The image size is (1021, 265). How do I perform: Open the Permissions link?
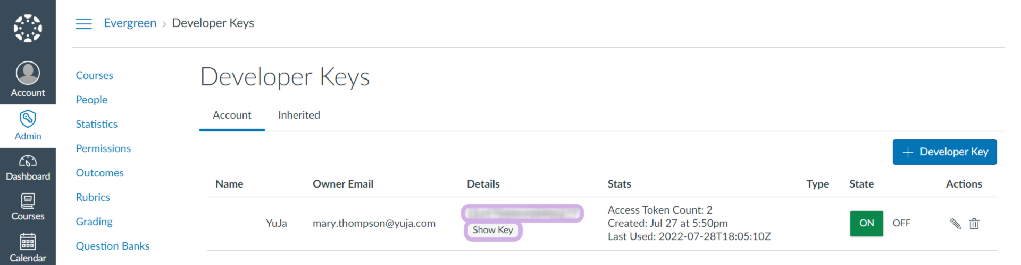point(103,148)
